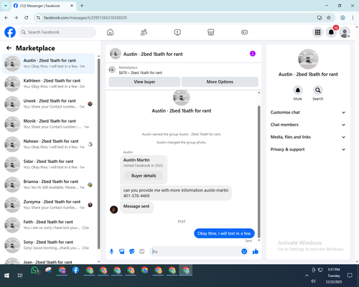Click the back arrow beside Marketplace
359x287 pixels.
9,48
